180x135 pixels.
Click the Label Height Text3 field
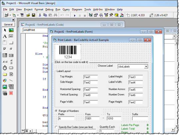point(136,77)
